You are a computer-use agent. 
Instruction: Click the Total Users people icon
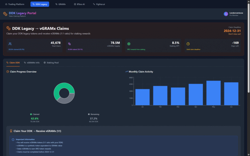(10, 44)
